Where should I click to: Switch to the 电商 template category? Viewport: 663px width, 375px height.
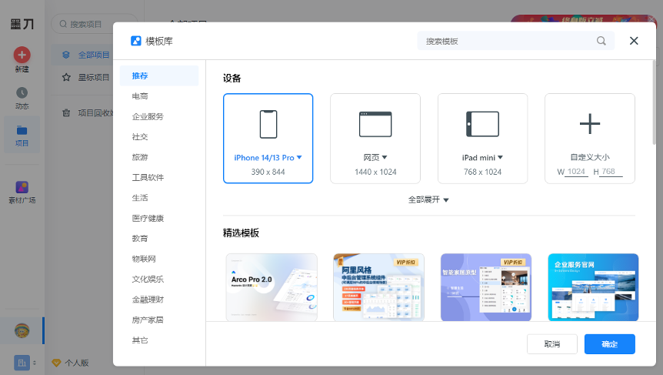(x=140, y=96)
